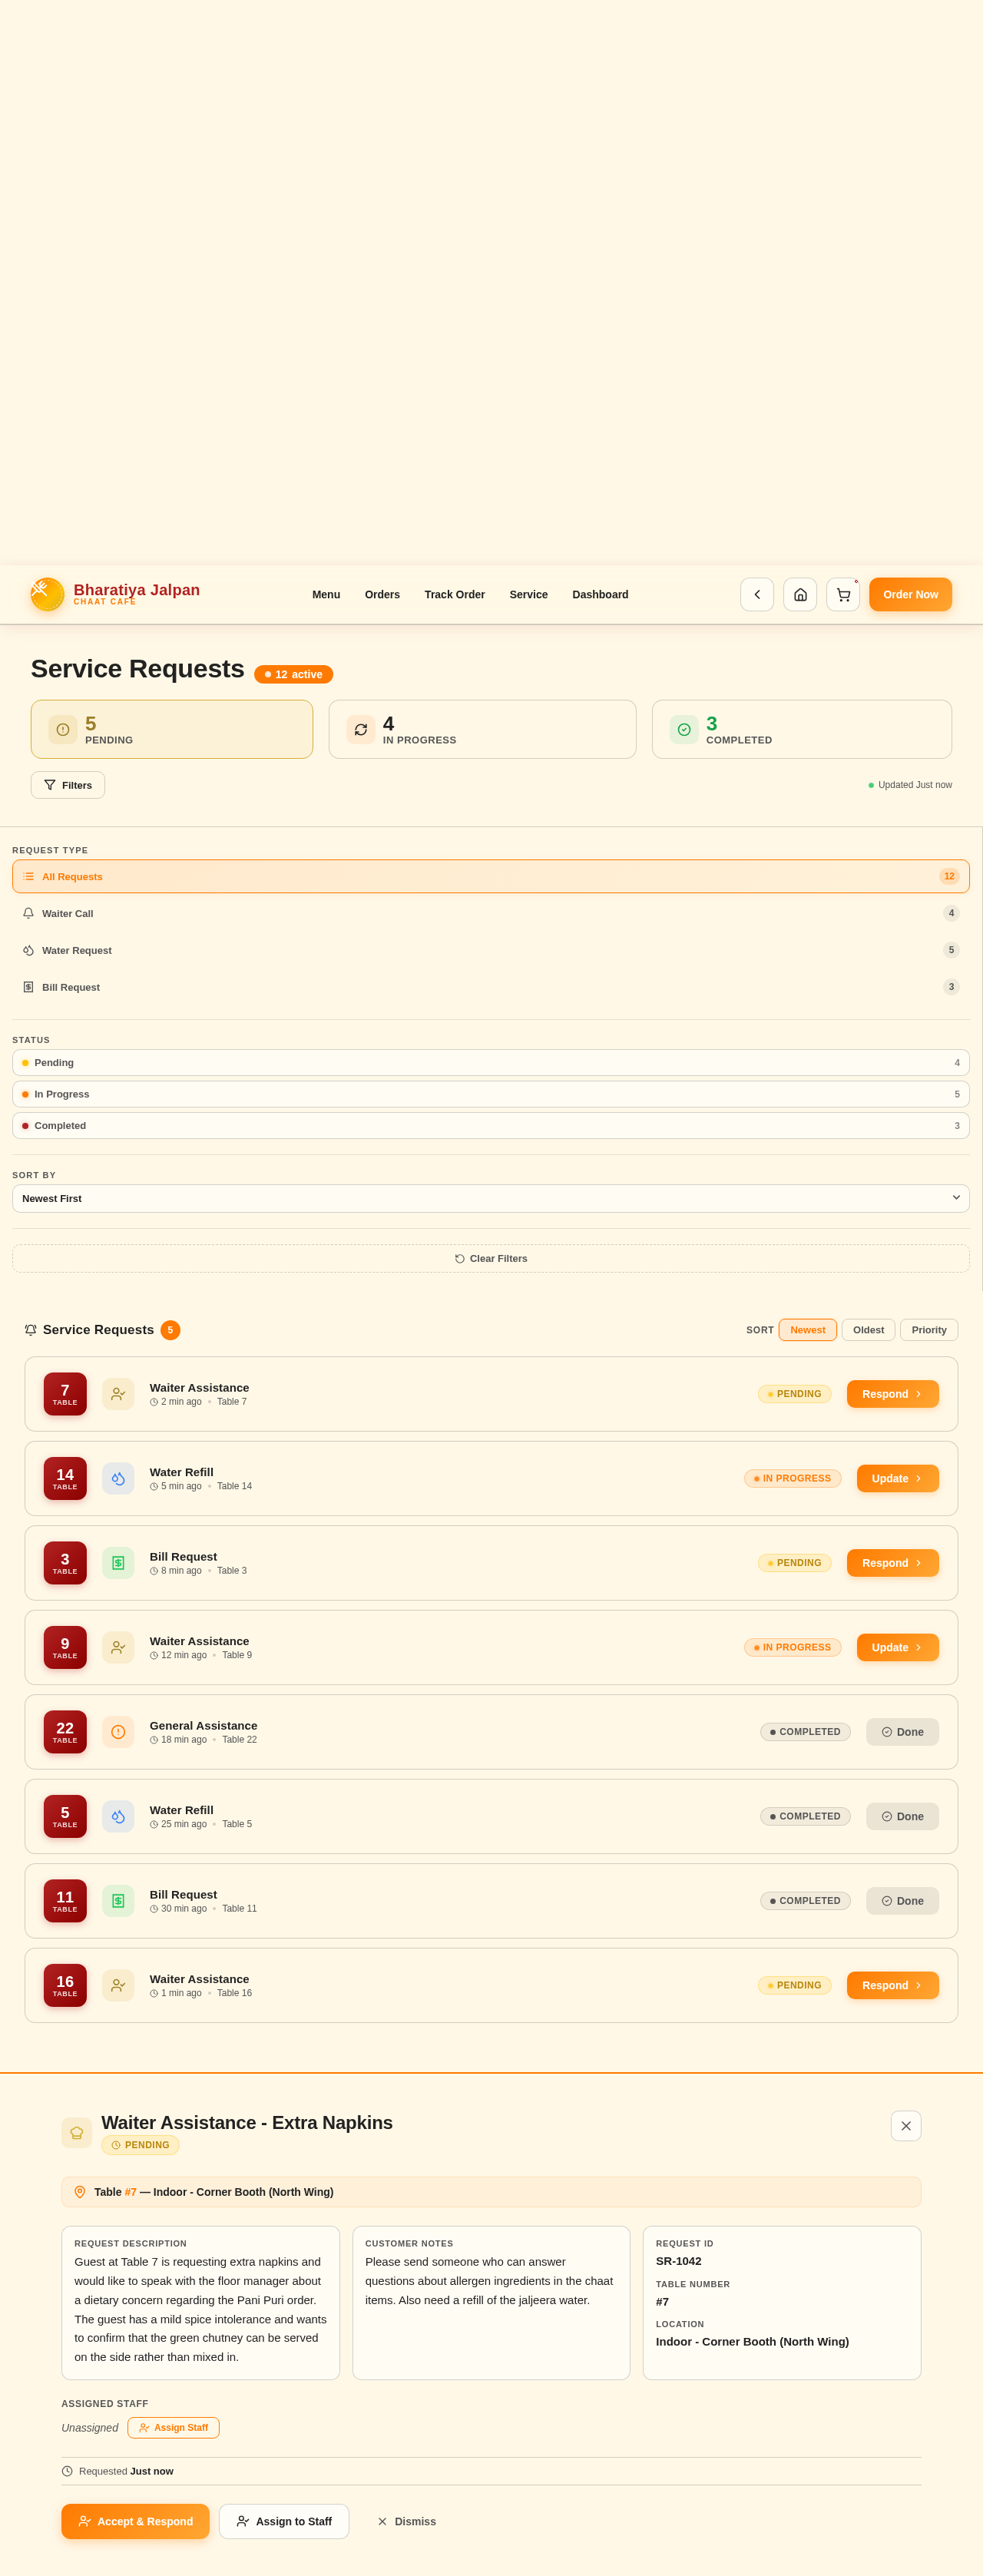Click the Table 7 red badge
This screenshot has width=983, height=2576.
(x=65, y=1393)
